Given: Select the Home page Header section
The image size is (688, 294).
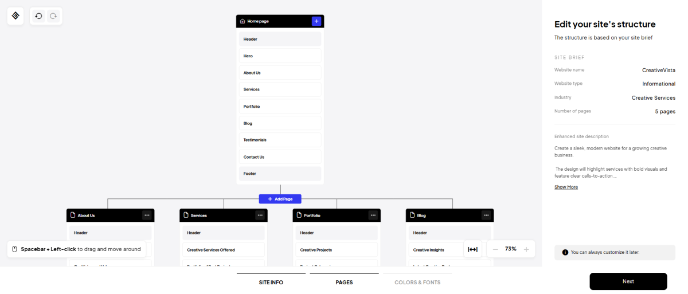Looking at the screenshot, I should click(x=280, y=39).
